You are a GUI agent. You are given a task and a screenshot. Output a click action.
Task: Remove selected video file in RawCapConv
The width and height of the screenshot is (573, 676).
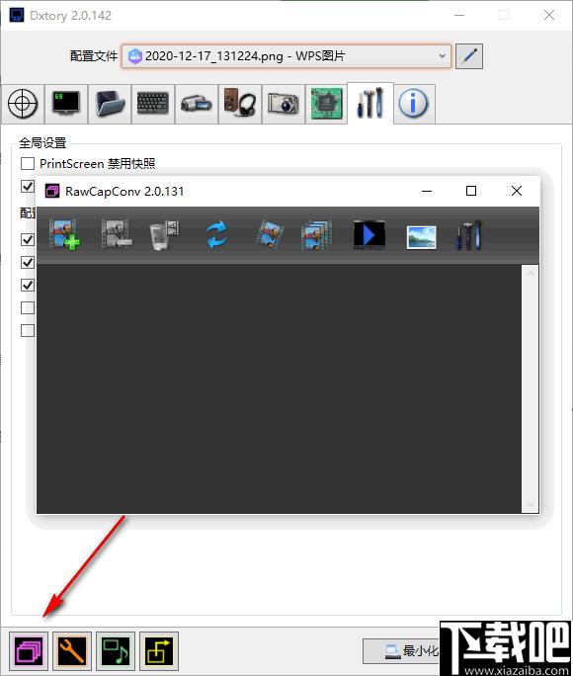click(x=117, y=235)
